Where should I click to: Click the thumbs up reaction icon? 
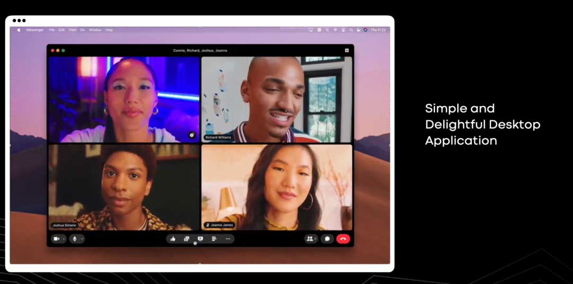click(173, 239)
